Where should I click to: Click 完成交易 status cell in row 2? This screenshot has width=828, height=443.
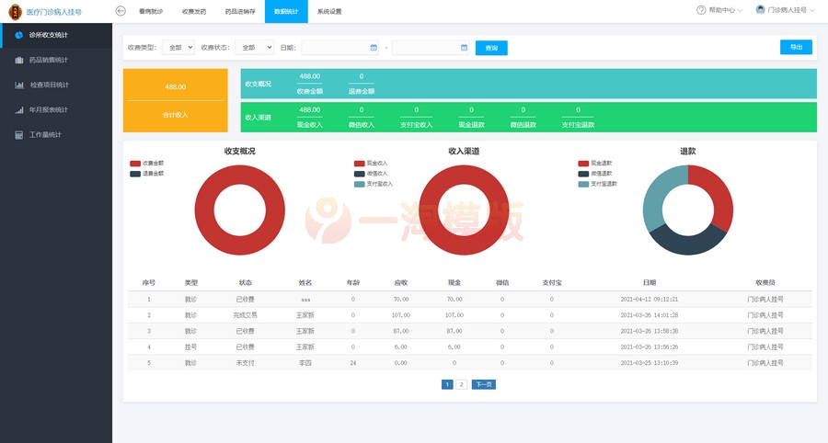pyautogui.click(x=245, y=315)
